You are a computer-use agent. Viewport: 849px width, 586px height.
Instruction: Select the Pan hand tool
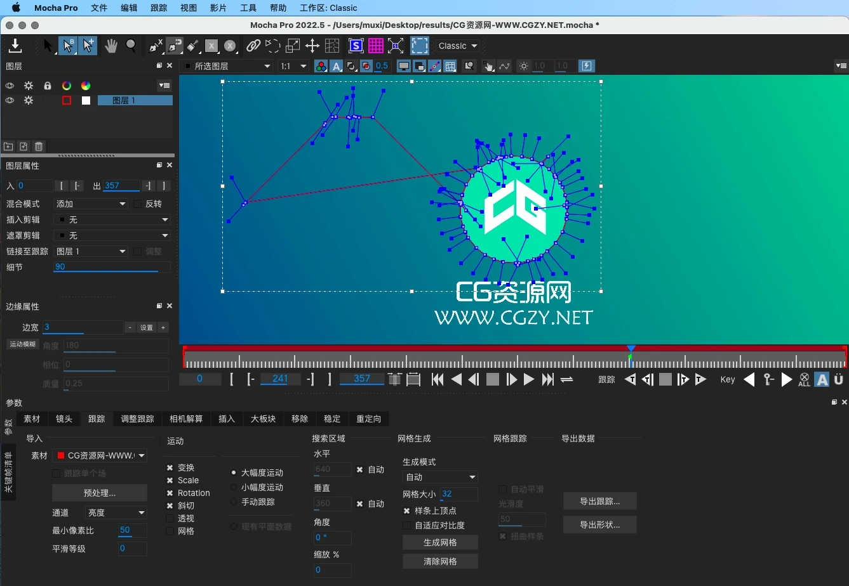(111, 46)
